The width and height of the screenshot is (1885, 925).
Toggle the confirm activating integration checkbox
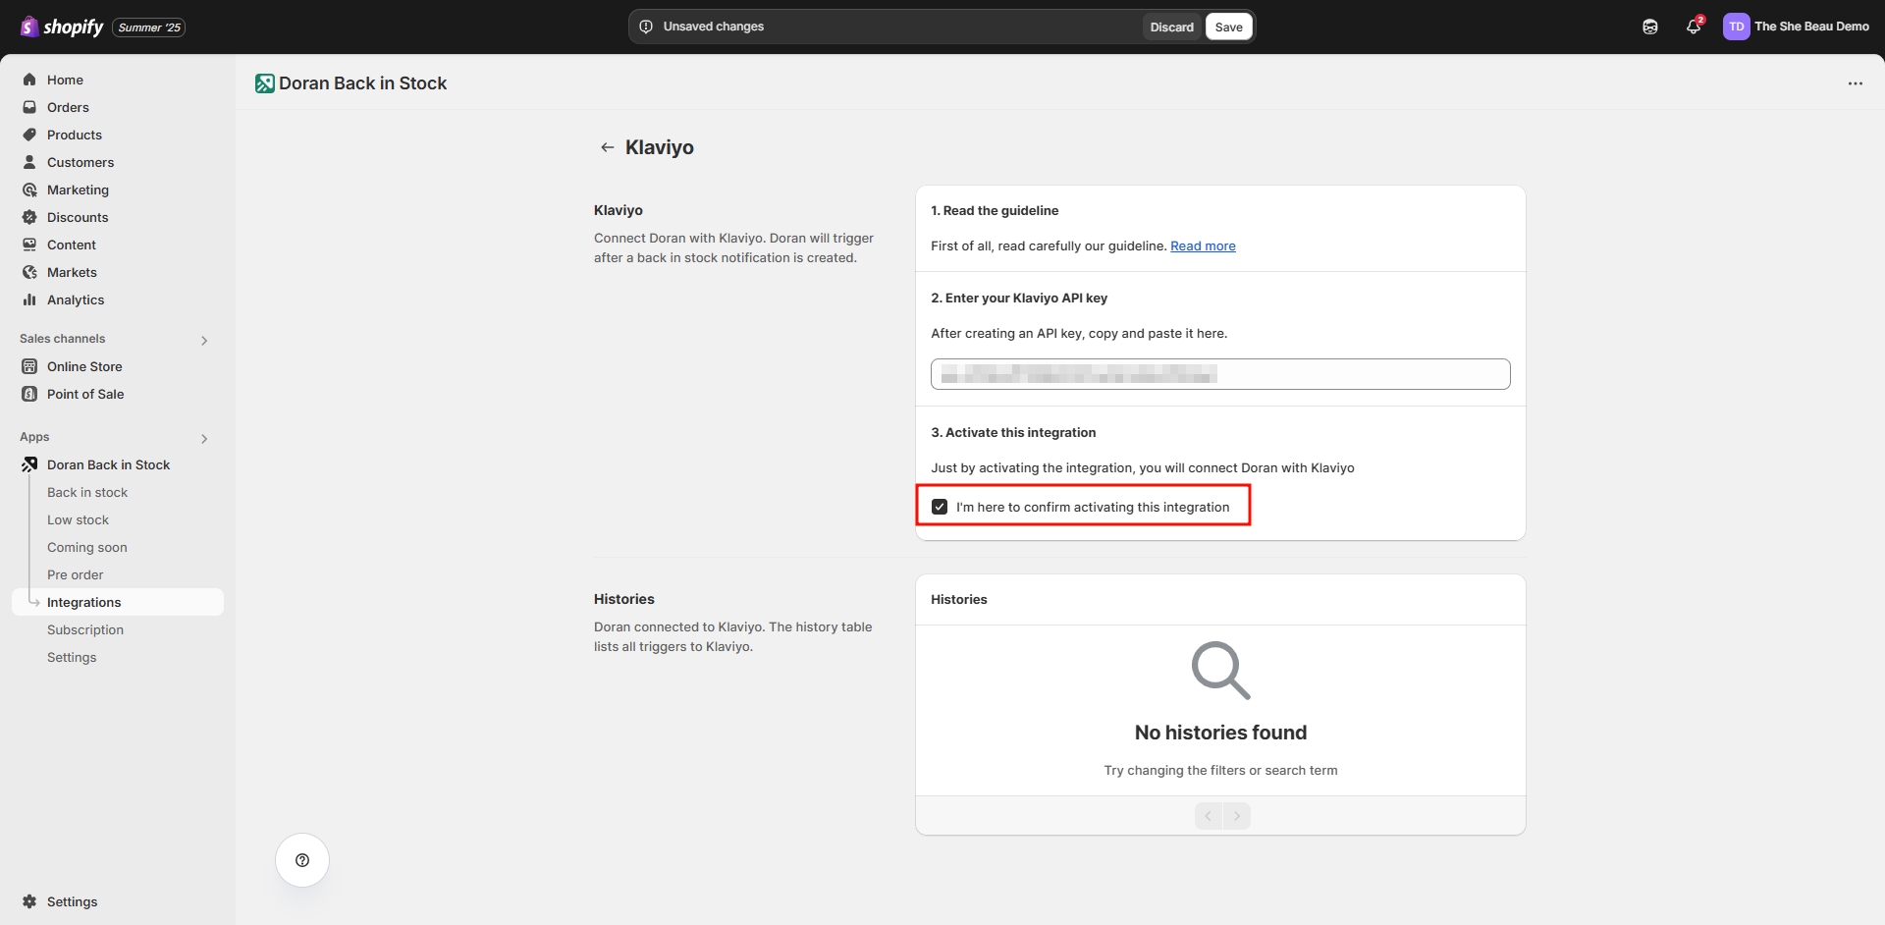pos(940,507)
